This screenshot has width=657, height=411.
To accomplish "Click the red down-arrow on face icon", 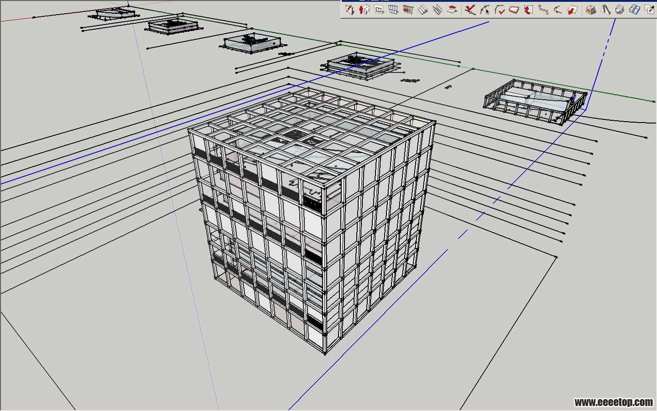I will click(572, 10).
